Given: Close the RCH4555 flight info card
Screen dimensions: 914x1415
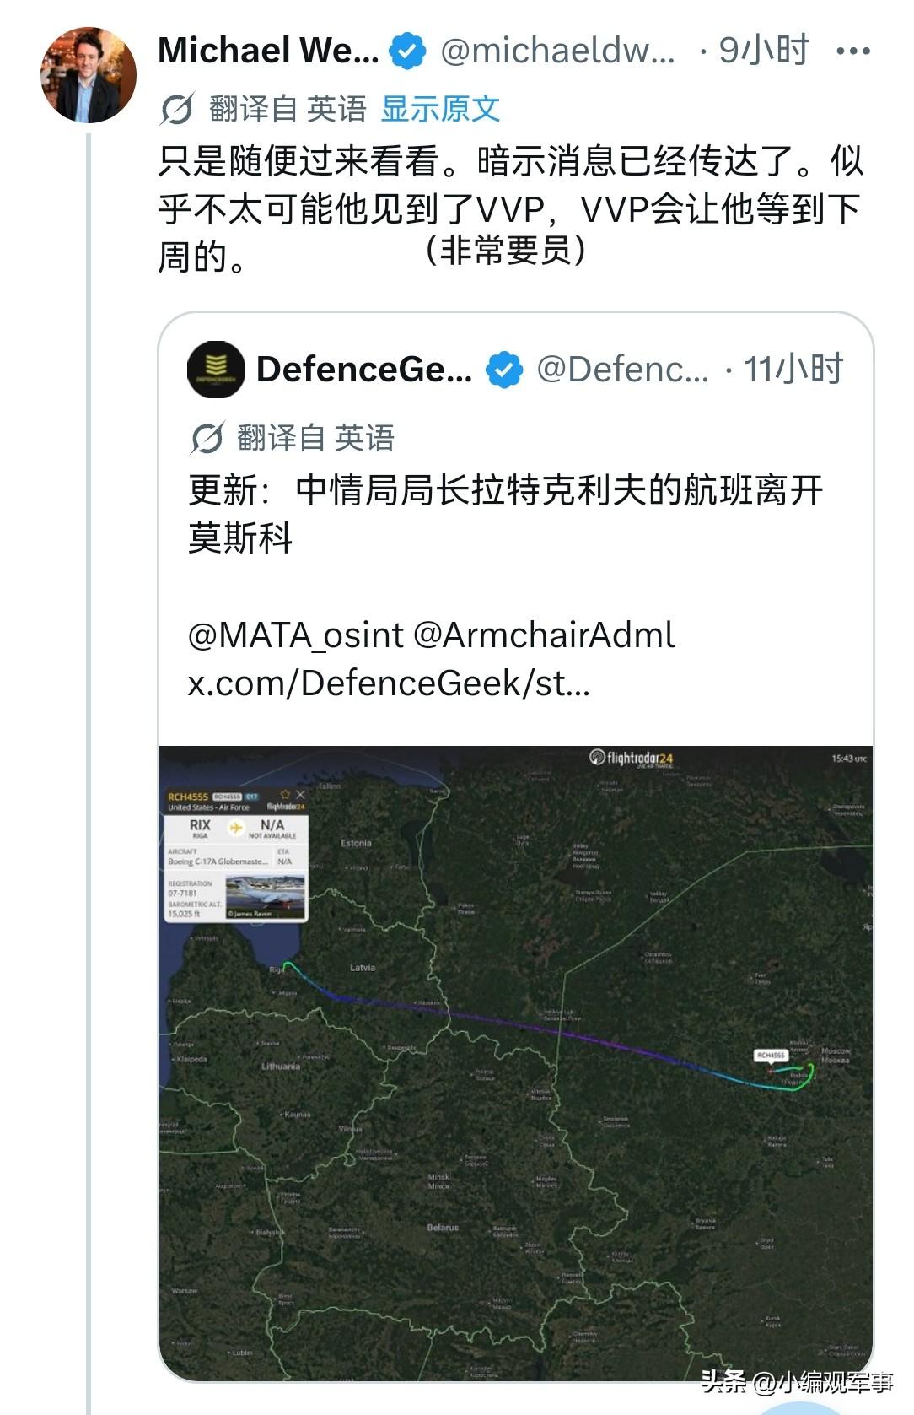Looking at the screenshot, I should click(x=300, y=795).
